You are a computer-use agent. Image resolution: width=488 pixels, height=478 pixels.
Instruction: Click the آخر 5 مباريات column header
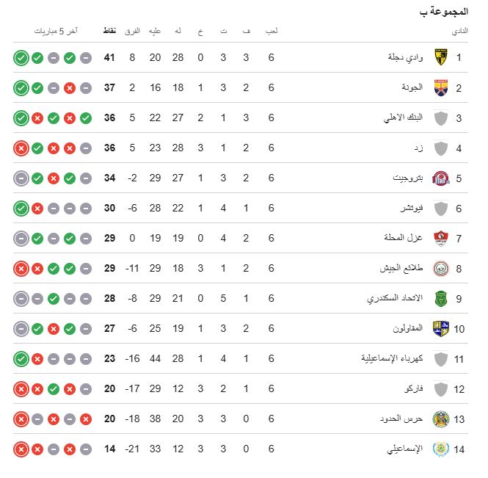coord(58,32)
